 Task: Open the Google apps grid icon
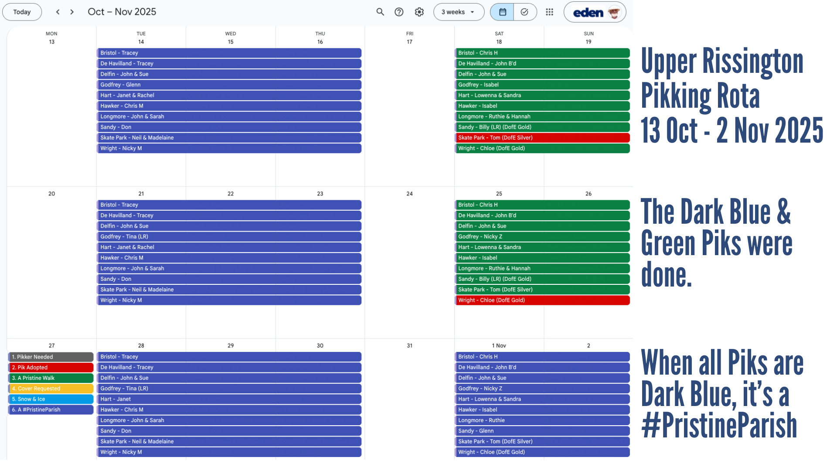pyautogui.click(x=549, y=12)
